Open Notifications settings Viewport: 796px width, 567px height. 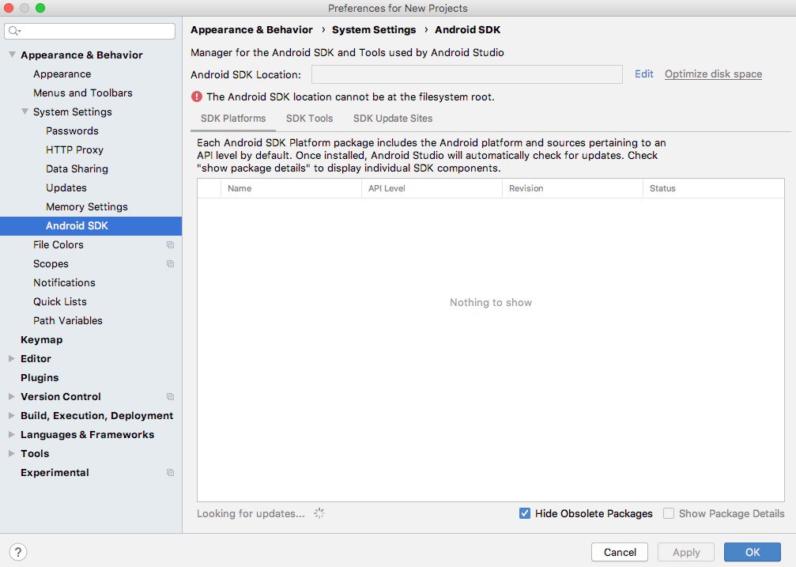click(x=64, y=282)
